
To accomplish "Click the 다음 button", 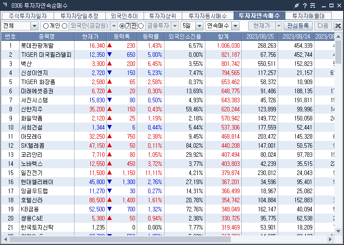I will click(x=323, y=26).
